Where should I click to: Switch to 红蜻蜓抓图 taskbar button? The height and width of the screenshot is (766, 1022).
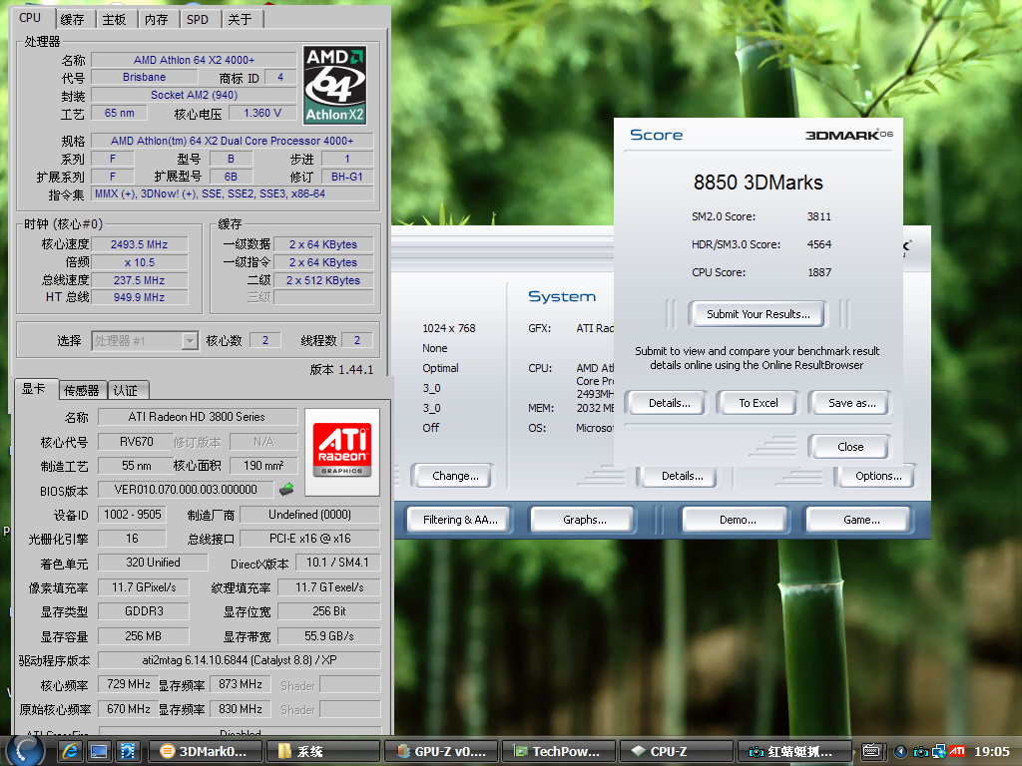click(x=792, y=751)
